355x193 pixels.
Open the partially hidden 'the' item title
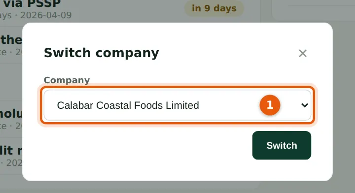[x=11, y=40]
